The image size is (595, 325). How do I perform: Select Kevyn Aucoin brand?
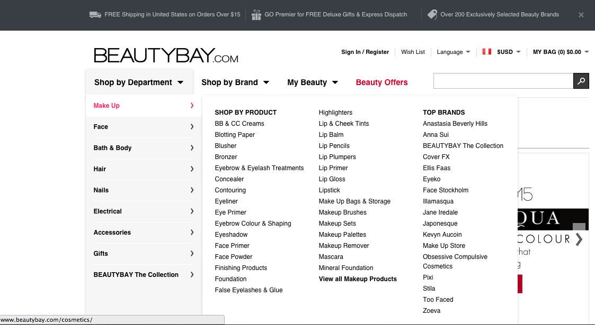point(442,235)
